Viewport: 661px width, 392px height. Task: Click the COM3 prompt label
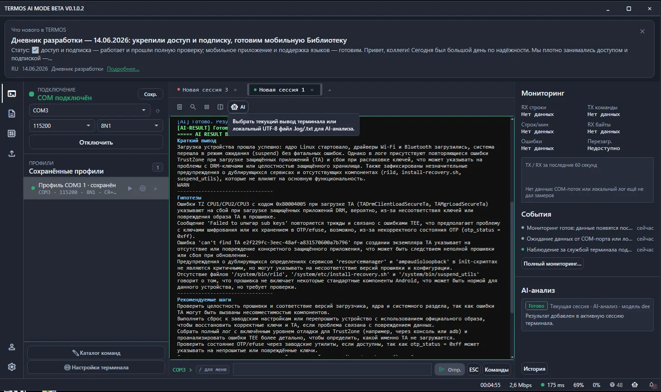pos(179,370)
